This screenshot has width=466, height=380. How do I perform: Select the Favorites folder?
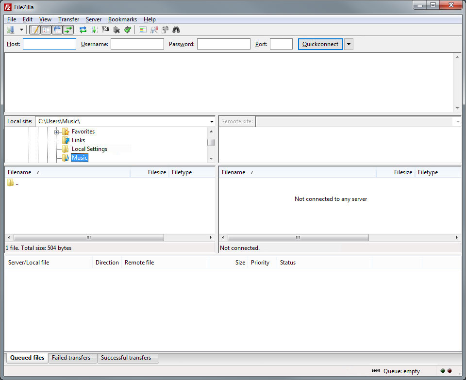pos(83,132)
